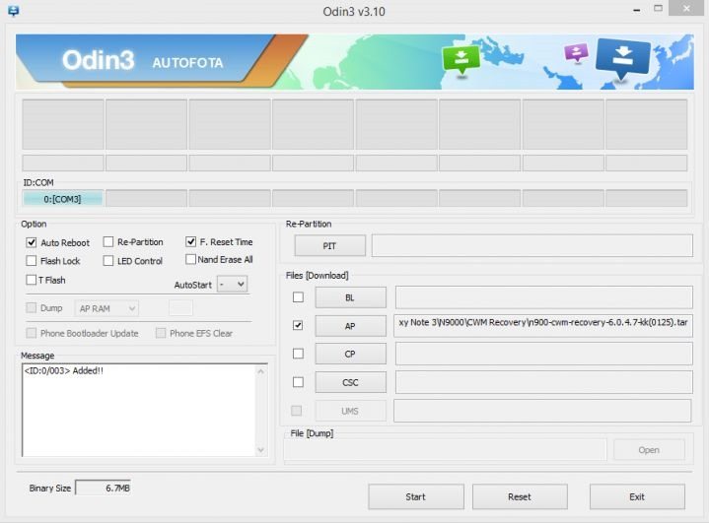Click the Odin3 app icon in title bar
The height and width of the screenshot is (523, 709).
coord(13,11)
